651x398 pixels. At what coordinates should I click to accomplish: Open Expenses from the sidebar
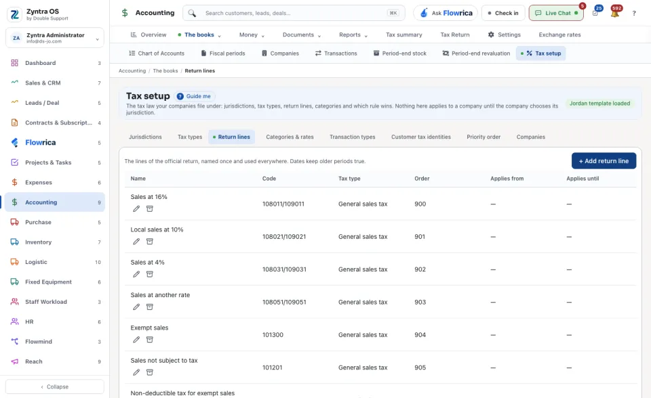[55, 183]
